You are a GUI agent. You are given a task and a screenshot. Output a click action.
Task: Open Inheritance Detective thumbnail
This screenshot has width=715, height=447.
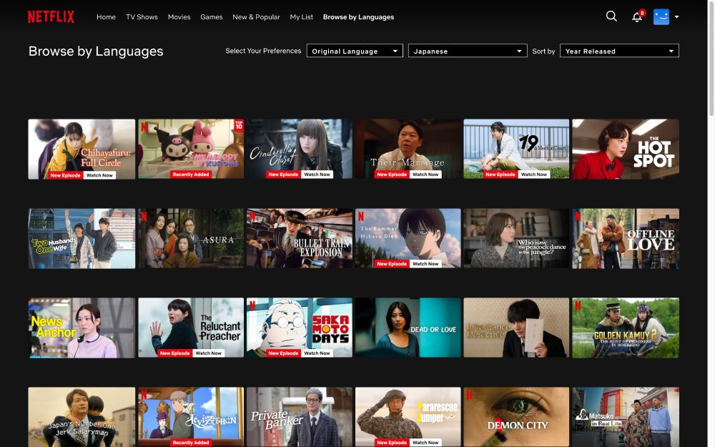(517, 328)
